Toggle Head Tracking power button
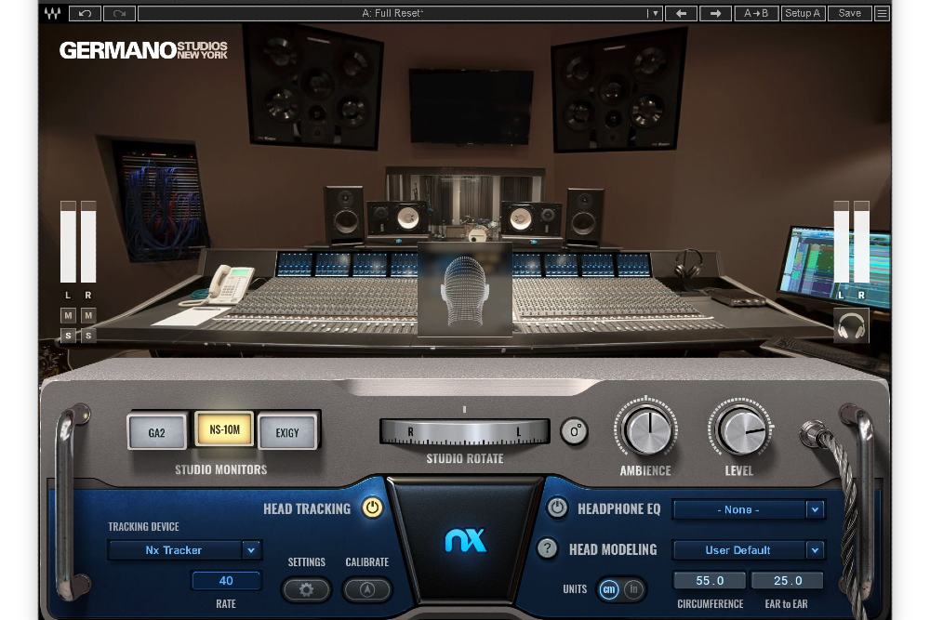 tap(372, 508)
